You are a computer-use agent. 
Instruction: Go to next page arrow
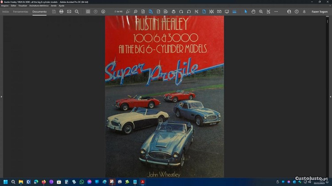pos(103,11)
